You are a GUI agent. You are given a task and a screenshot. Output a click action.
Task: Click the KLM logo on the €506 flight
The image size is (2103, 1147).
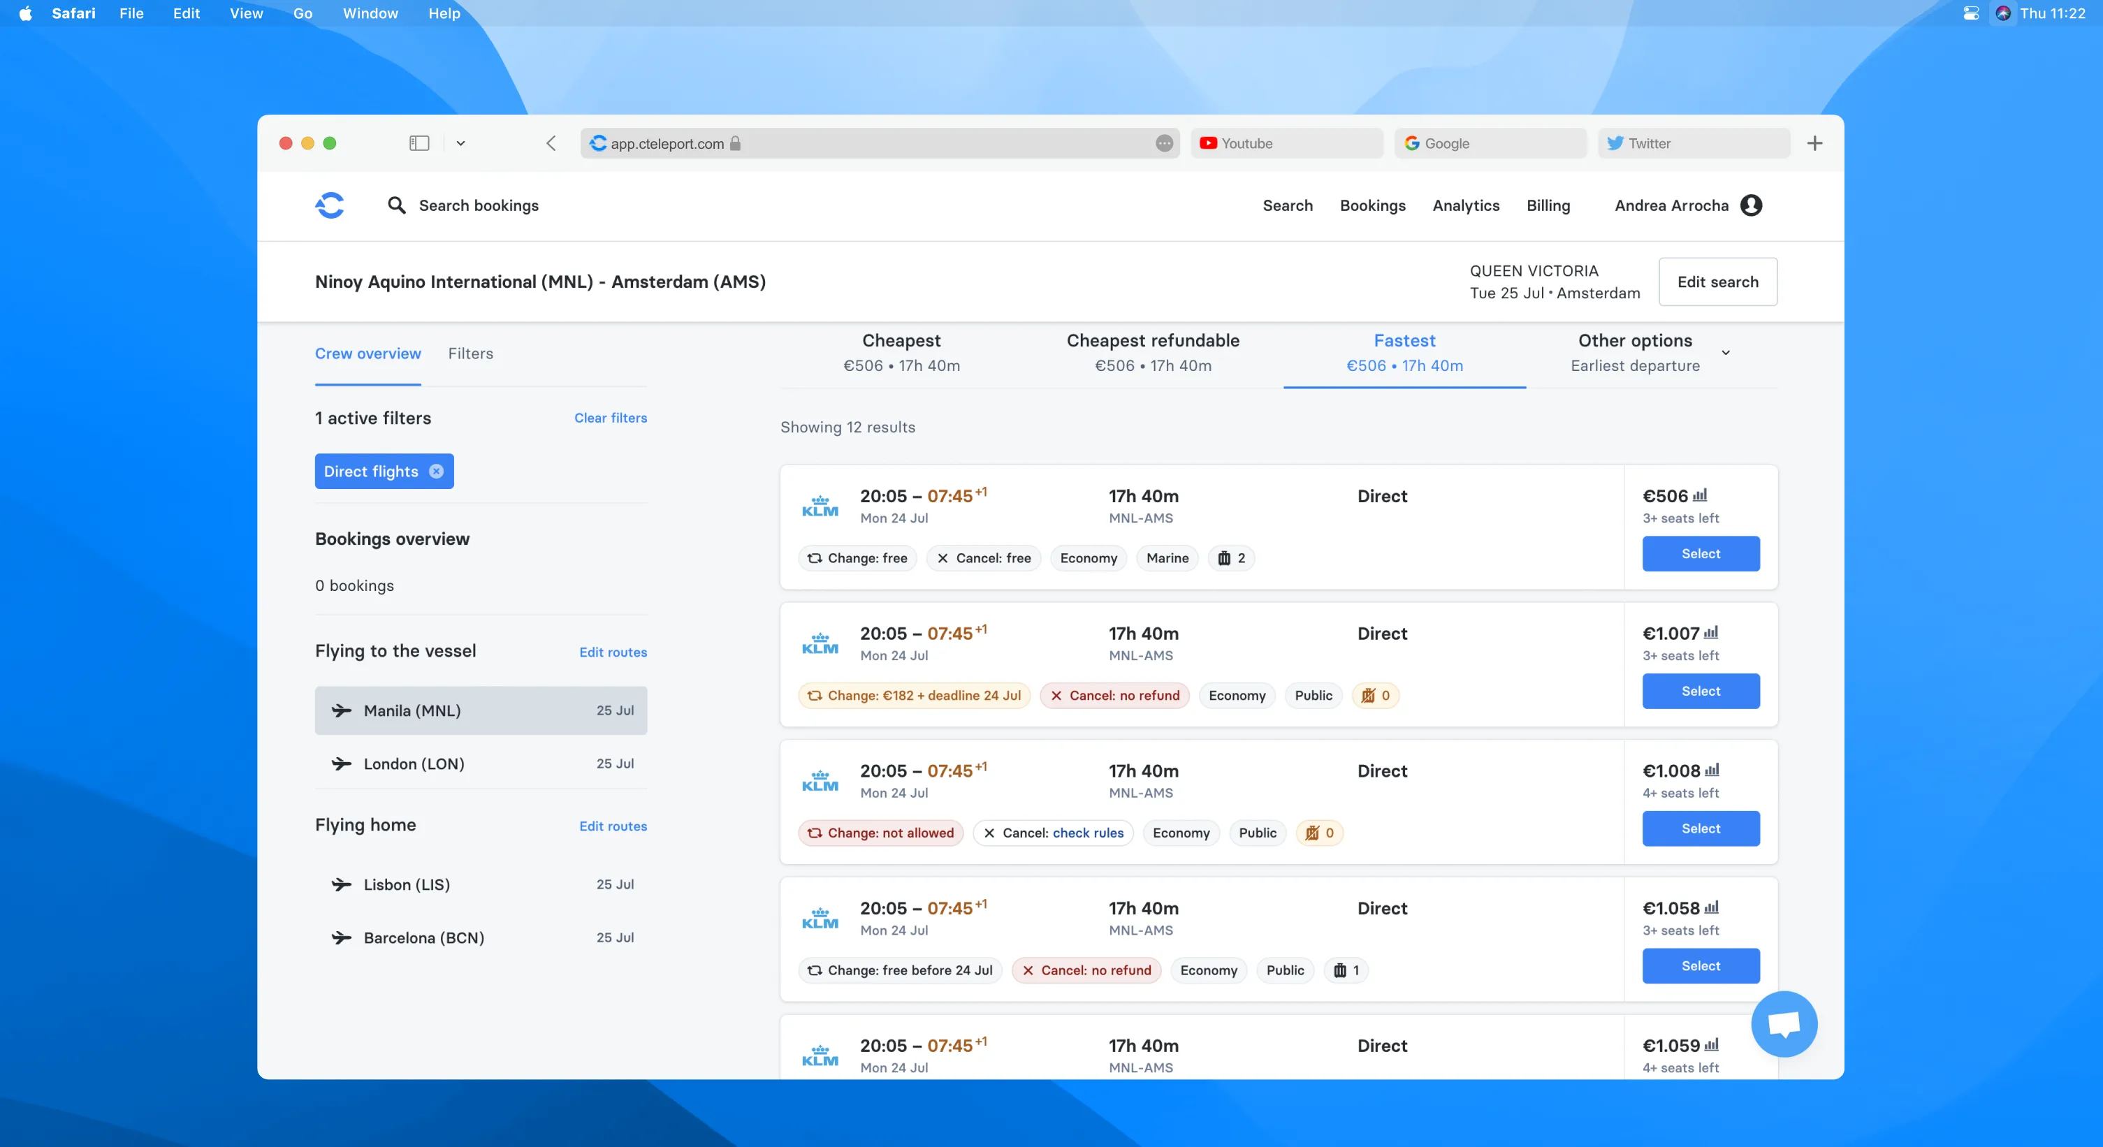tap(820, 506)
